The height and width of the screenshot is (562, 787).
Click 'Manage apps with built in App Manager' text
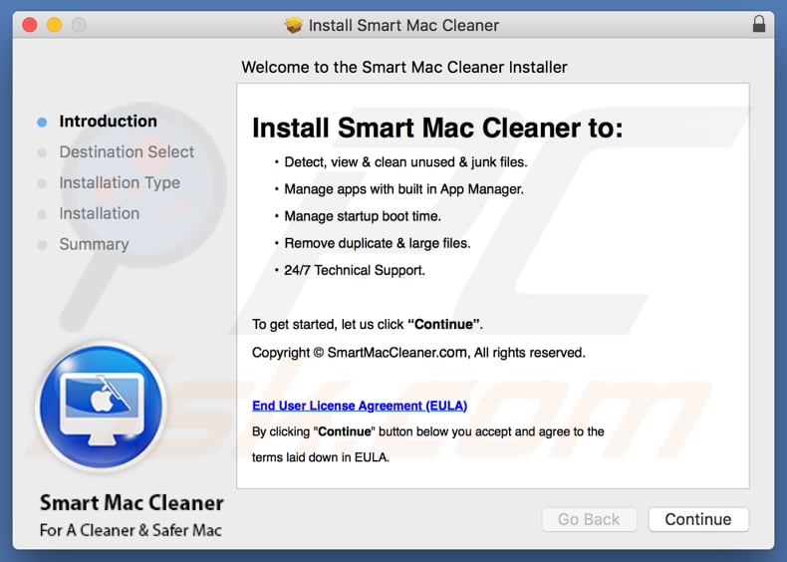404,189
